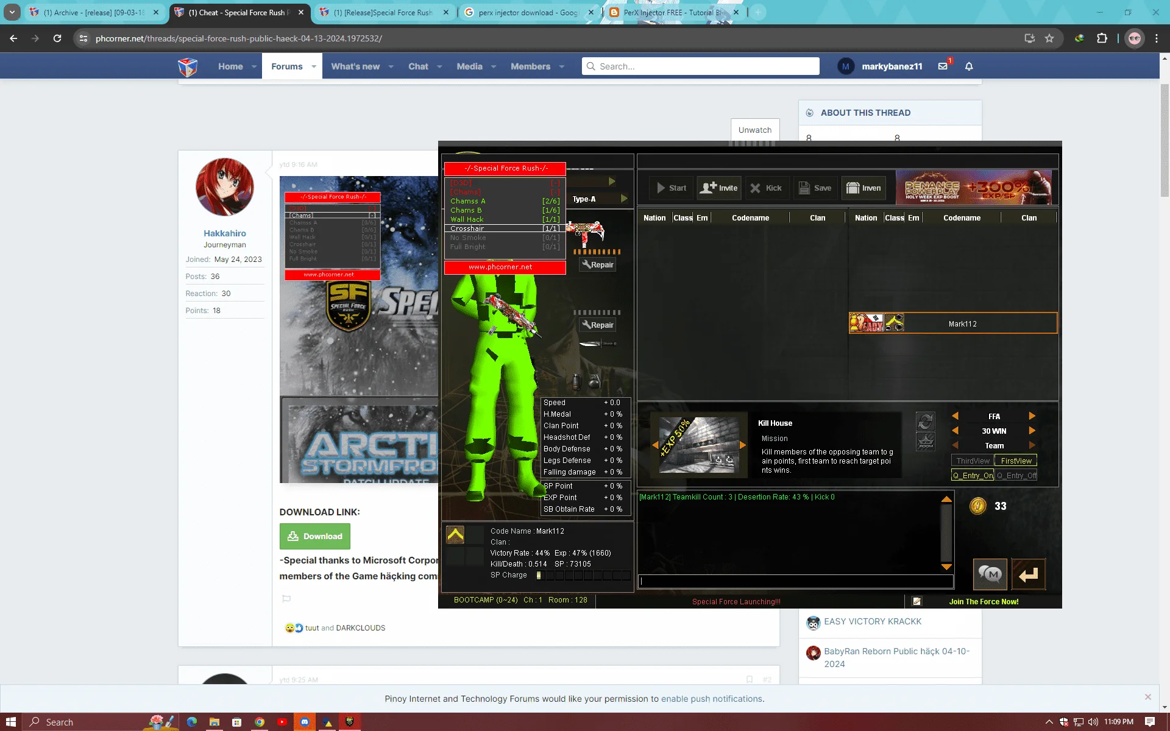
Task: Click the rank chevron icon beside Code Name
Action: (x=455, y=535)
